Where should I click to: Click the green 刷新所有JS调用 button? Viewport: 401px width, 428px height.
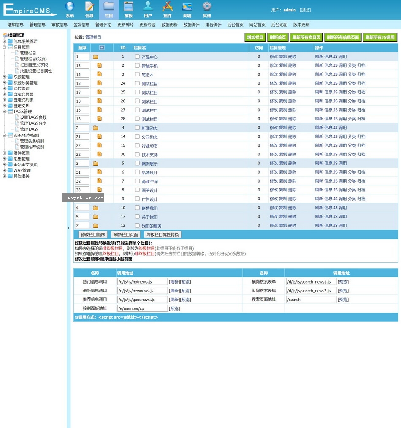(x=380, y=38)
